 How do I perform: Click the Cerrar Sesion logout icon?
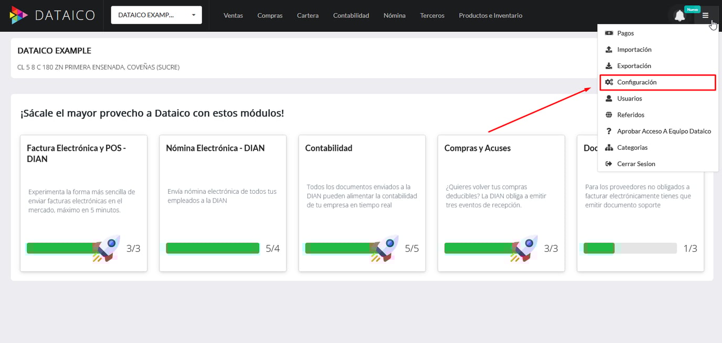point(609,163)
